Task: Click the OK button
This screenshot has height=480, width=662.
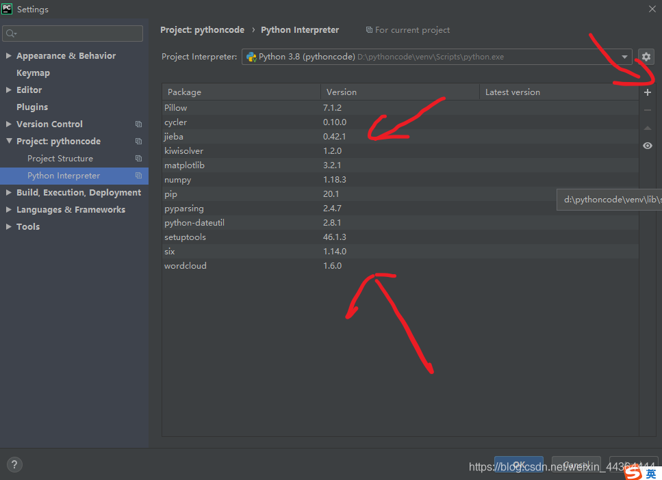Action: tap(519, 464)
